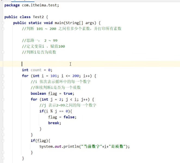The image size is (180, 163).
Task: Fold the comment block starting at 判断 101 ~ 200
Action: [3, 29]
